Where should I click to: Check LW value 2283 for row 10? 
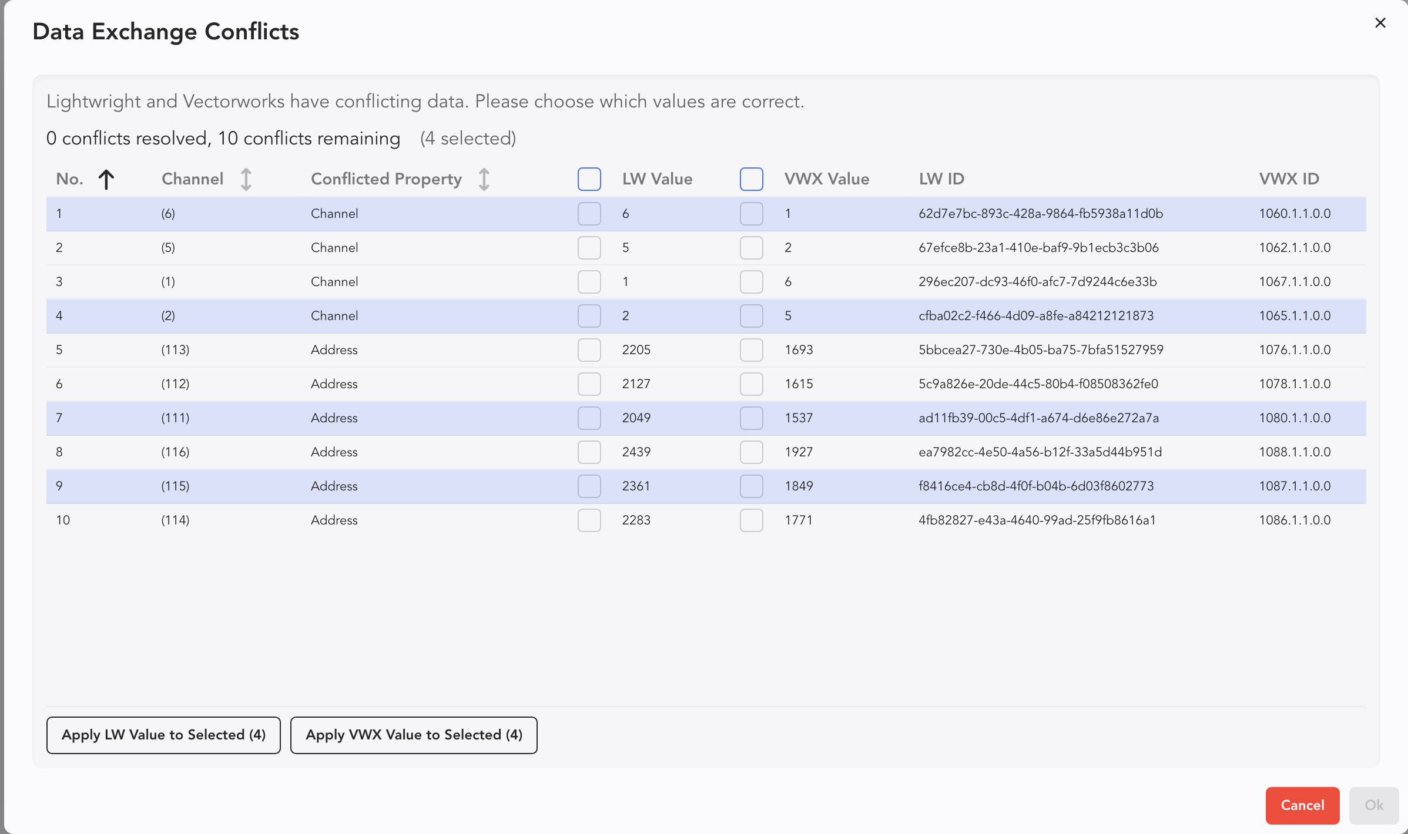pos(589,520)
